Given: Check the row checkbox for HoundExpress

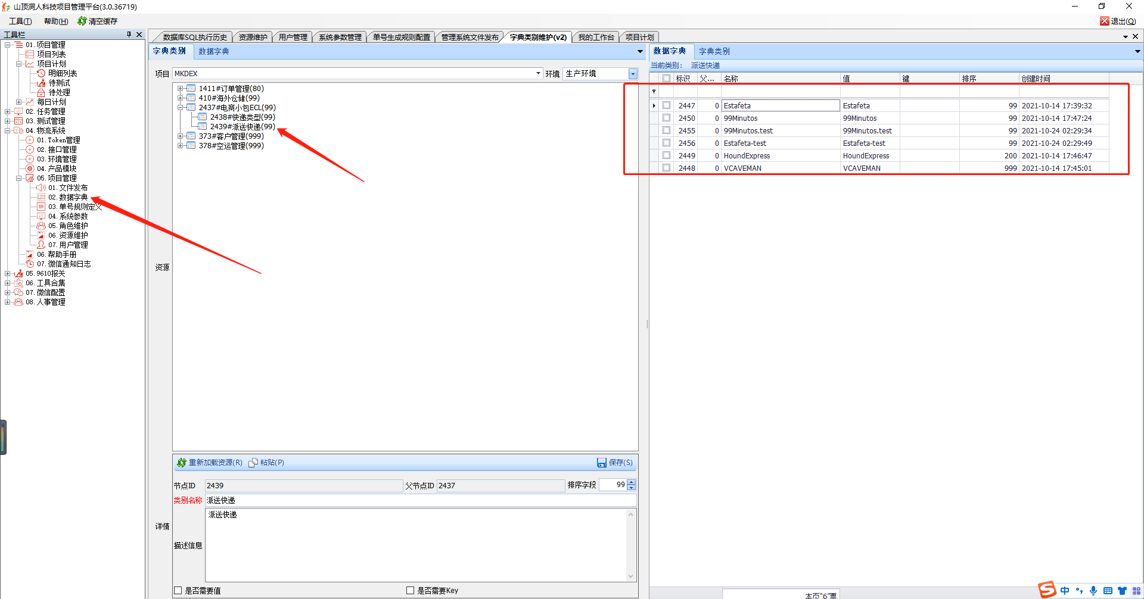Looking at the screenshot, I should (x=667, y=155).
